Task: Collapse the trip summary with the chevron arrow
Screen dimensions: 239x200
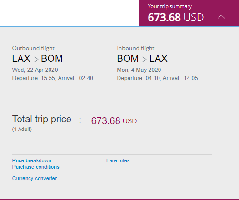Action: pos(221,17)
